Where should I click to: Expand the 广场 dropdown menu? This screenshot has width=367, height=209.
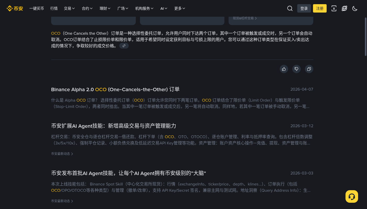pos(123,8)
